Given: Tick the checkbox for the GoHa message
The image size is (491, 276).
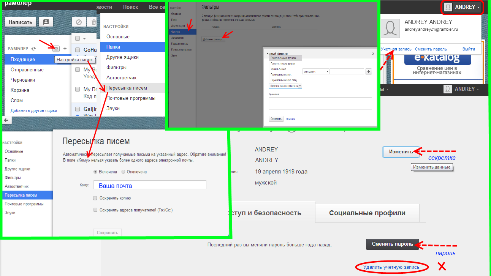Looking at the screenshot, I should (78, 50).
